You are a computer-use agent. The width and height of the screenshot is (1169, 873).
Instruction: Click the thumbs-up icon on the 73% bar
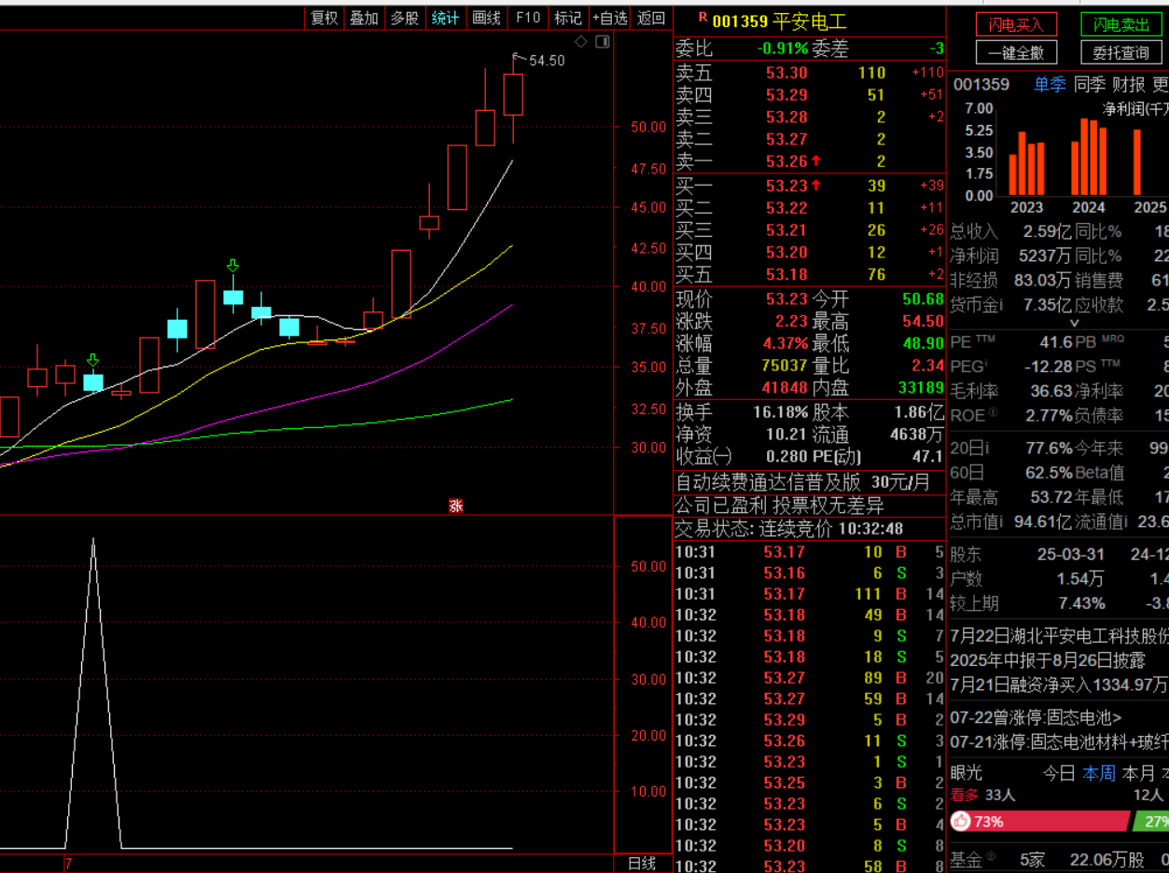tap(960, 822)
